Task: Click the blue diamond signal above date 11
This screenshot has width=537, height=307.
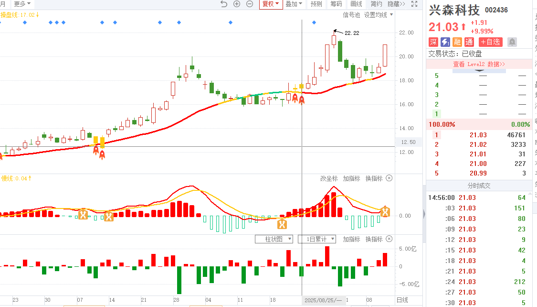Action: 231,22
